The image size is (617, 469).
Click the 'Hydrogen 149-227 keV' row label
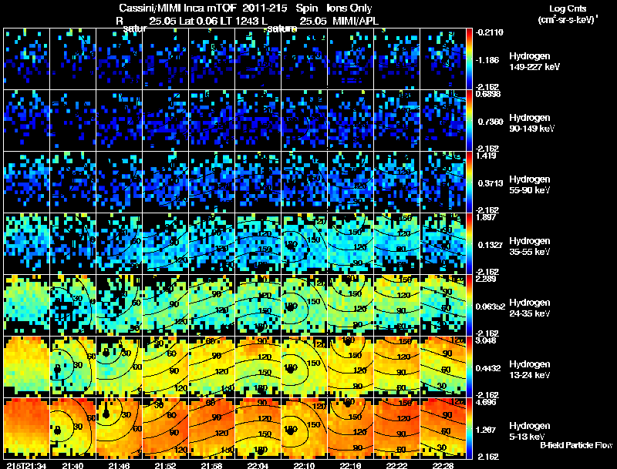click(534, 62)
